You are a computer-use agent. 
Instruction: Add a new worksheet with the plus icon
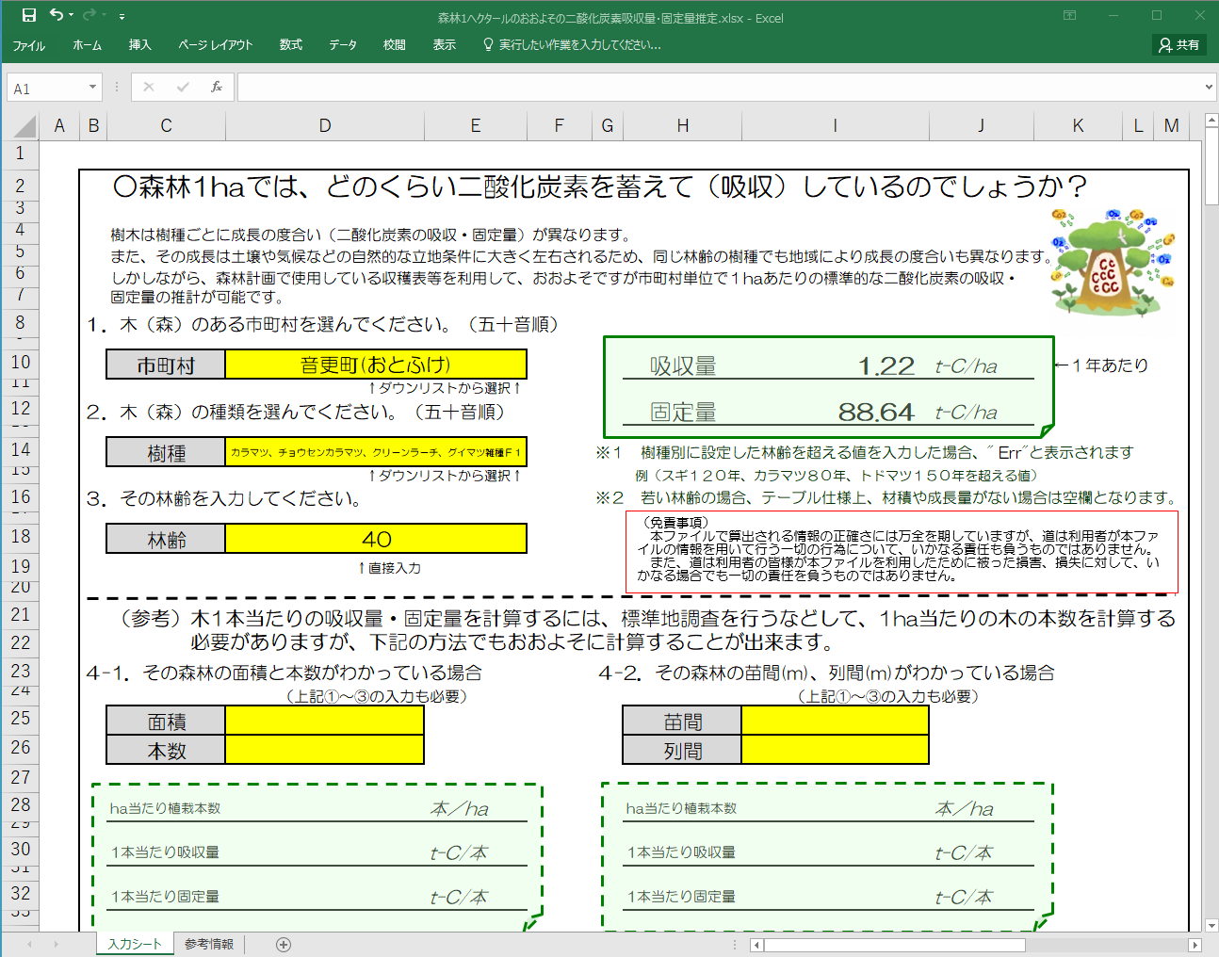(x=283, y=944)
